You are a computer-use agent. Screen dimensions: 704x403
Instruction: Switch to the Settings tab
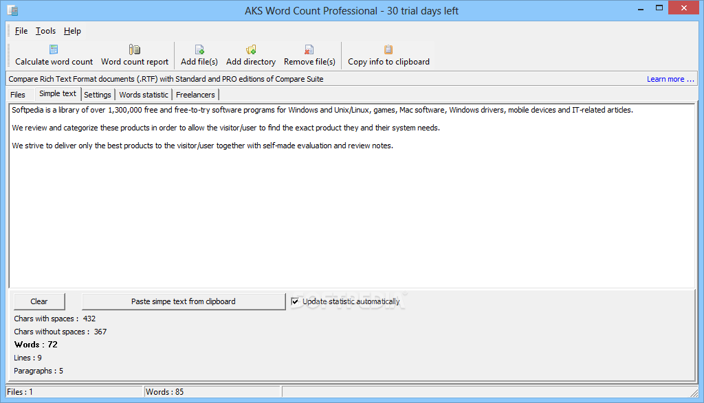pos(98,95)
